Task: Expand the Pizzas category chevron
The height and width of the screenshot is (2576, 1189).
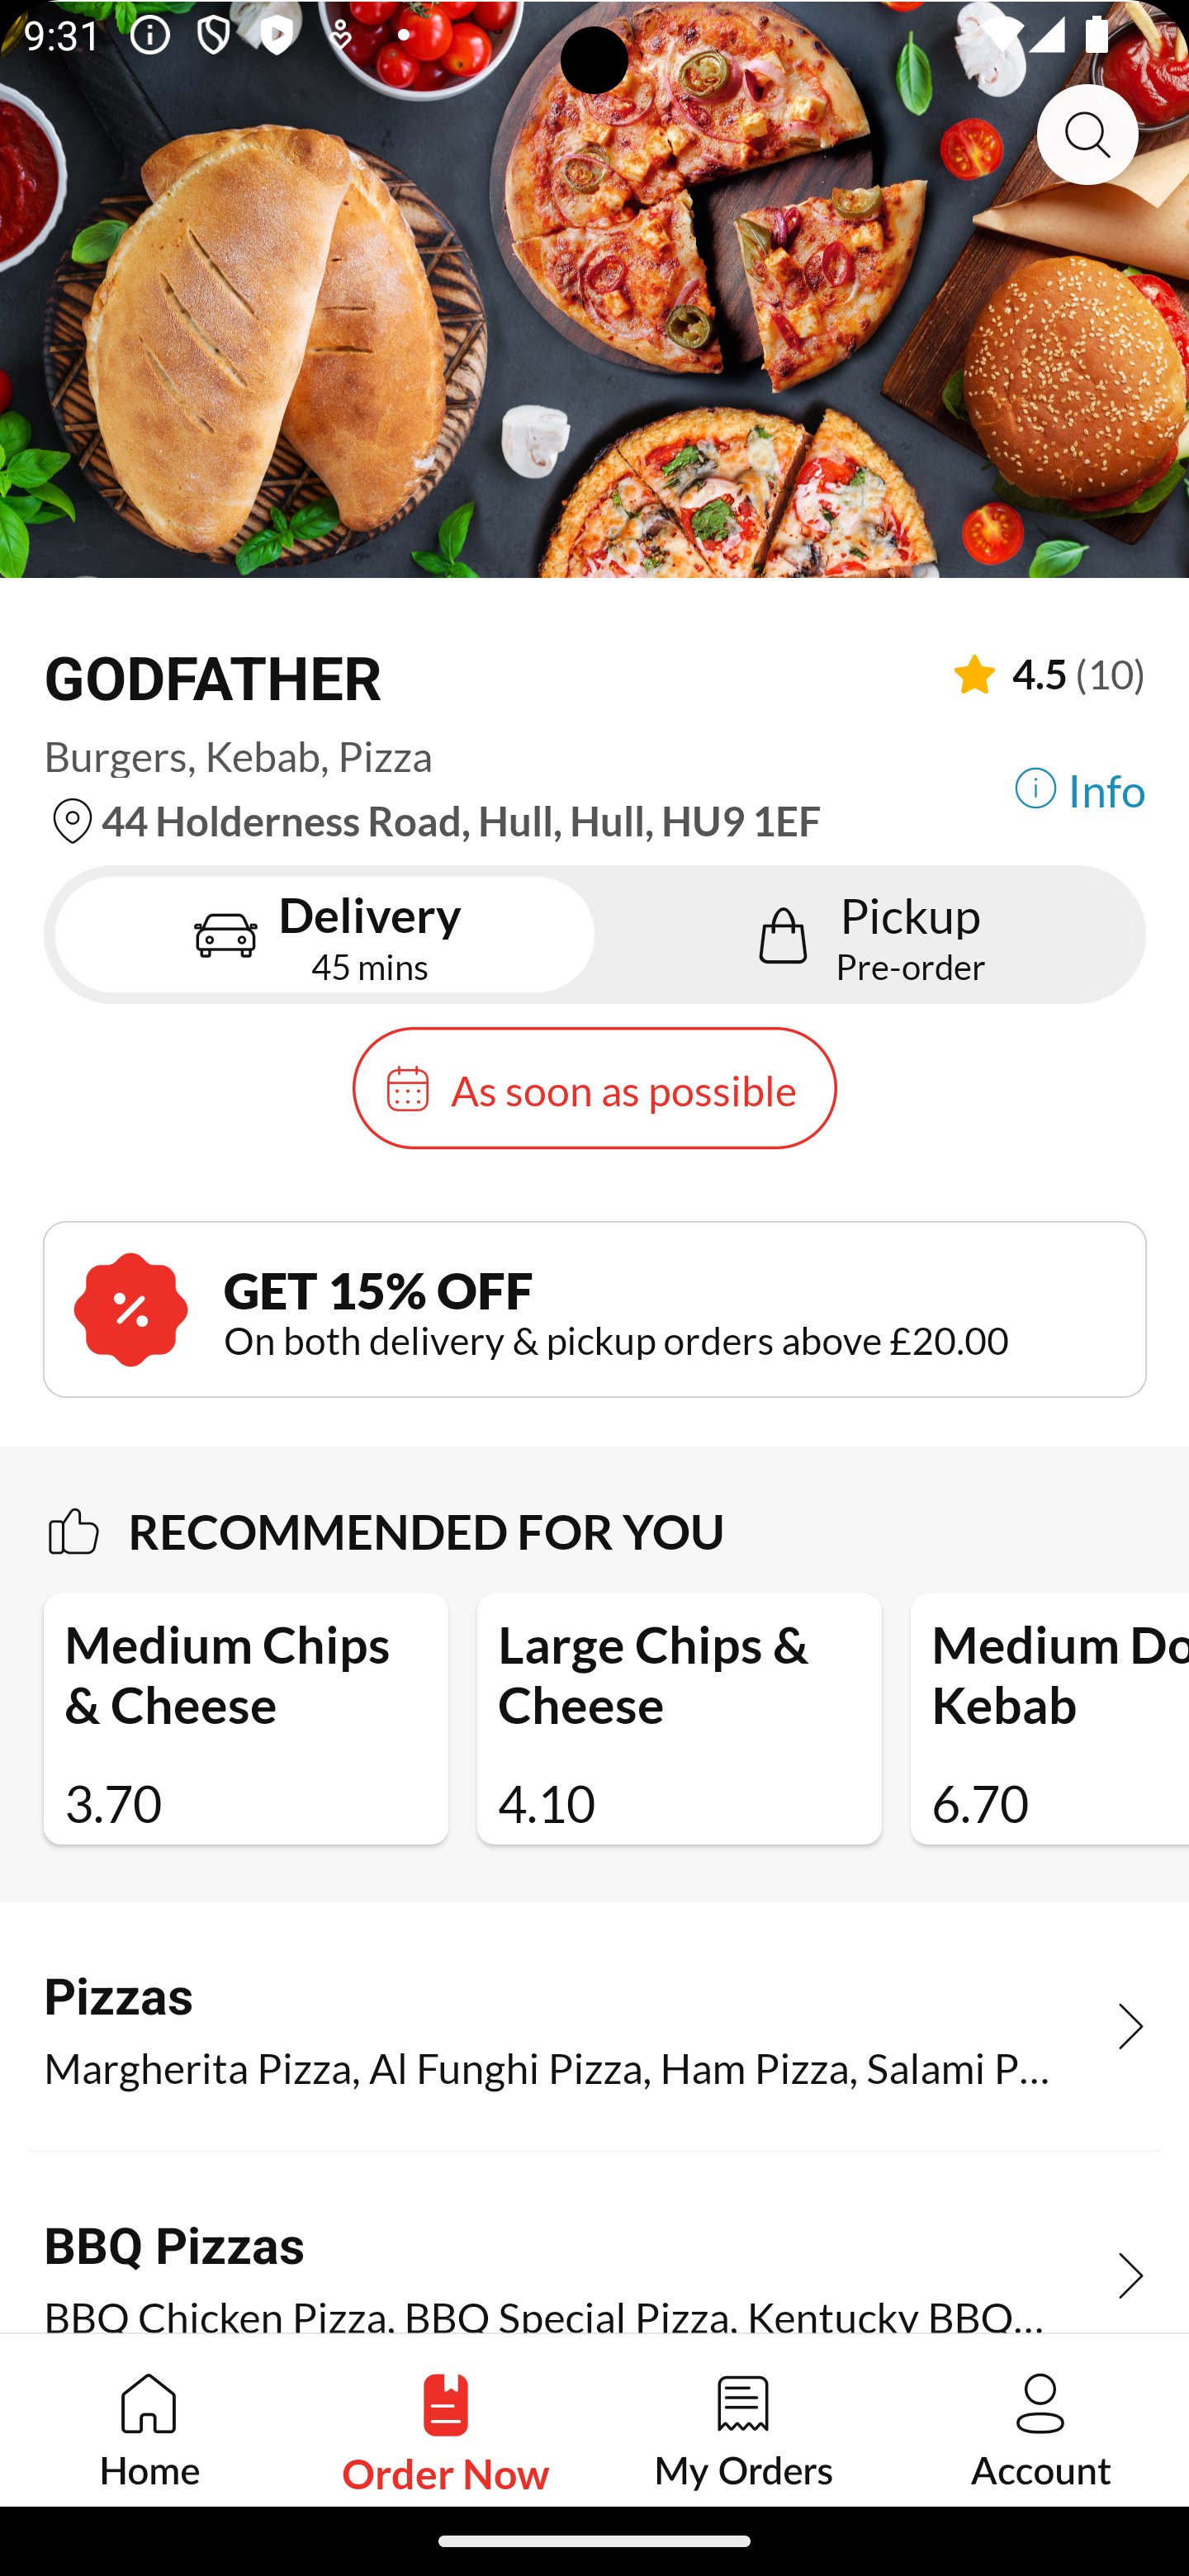Action: coord(1130,2027)
